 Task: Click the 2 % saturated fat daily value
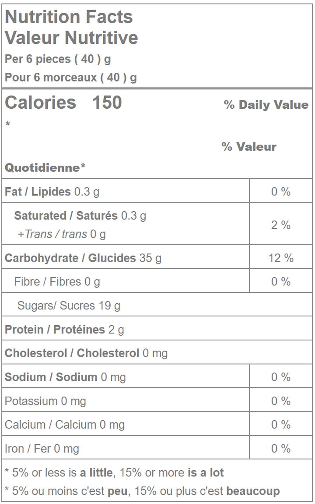280,225
